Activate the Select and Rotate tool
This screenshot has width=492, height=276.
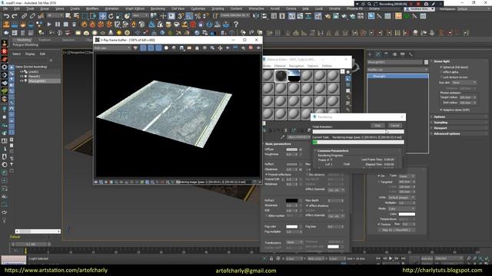point(111,15)
